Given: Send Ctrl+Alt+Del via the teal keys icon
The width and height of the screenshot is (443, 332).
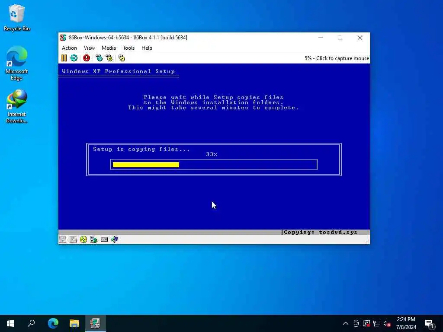Looking at the screenshot, I should (x=99, y=58).
